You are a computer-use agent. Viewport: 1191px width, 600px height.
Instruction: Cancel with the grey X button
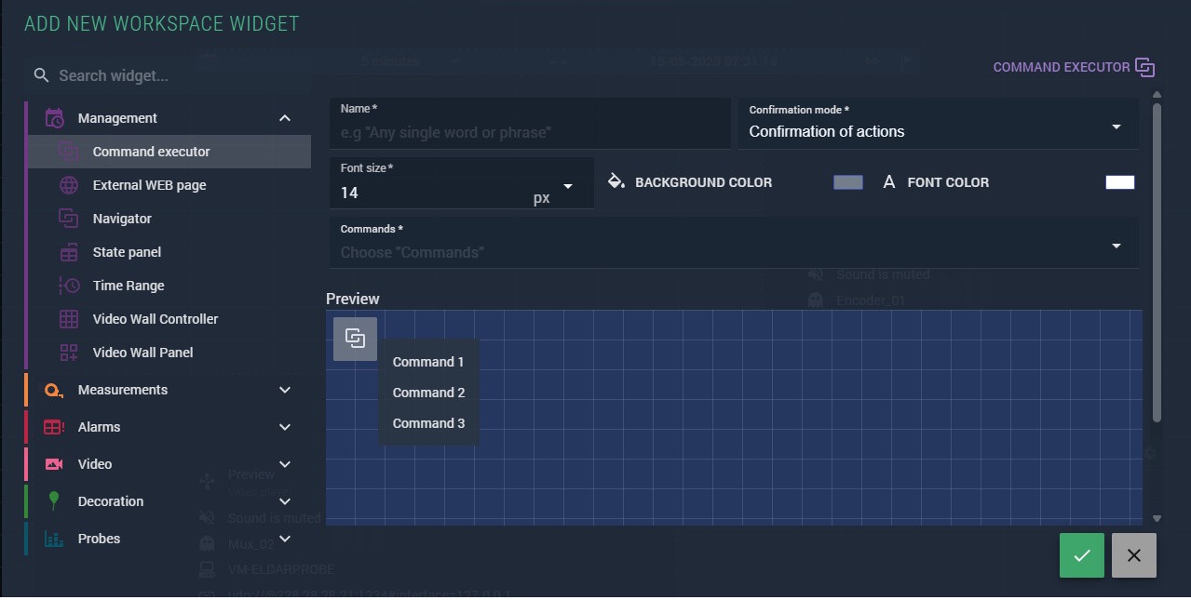pos(1133,555)
